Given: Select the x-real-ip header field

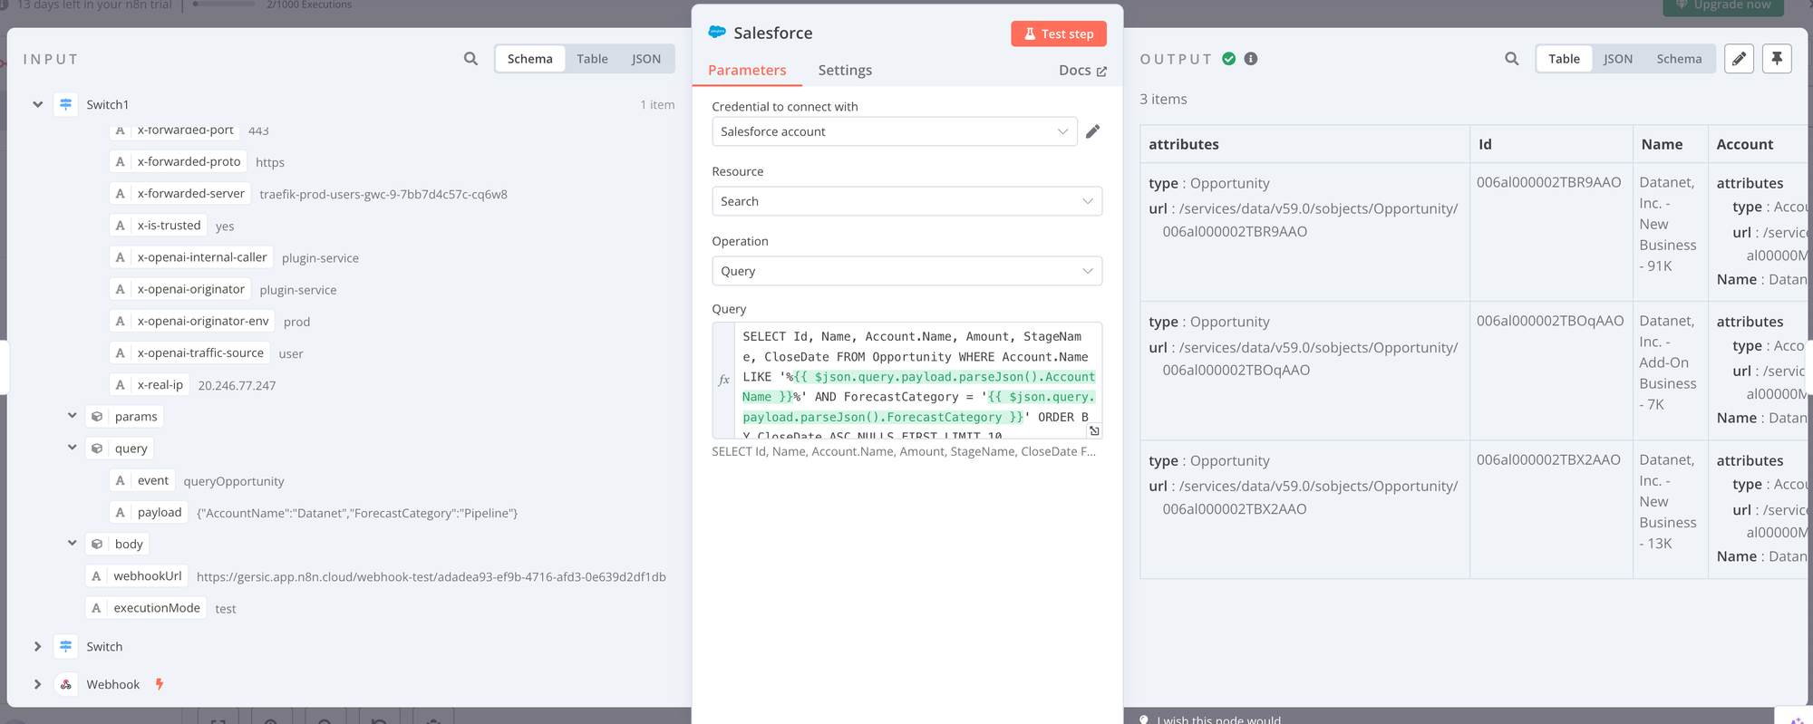Looking at the screenshot, I should 150,384.
